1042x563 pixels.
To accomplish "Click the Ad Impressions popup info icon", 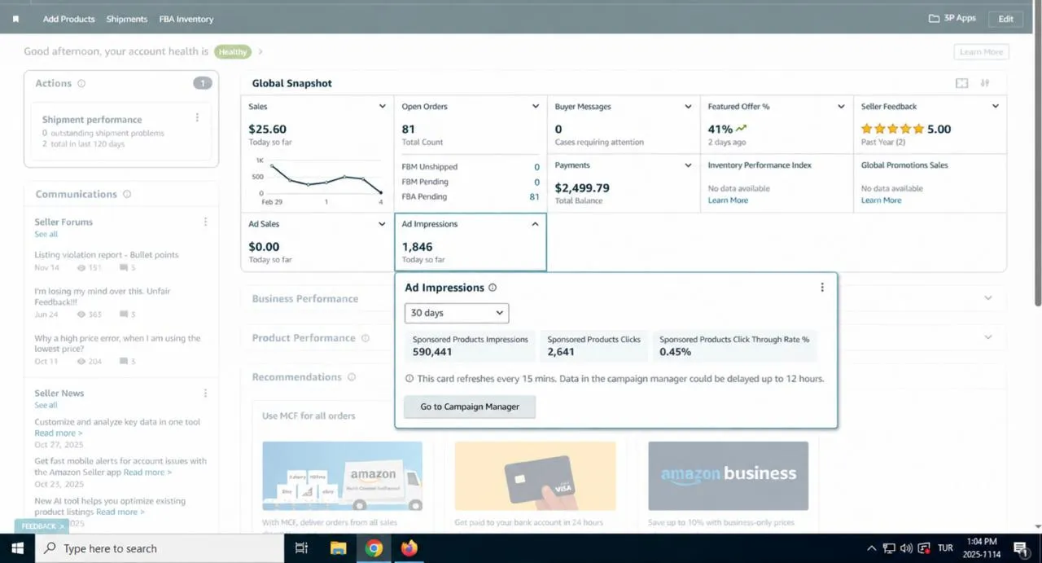I will click(x=493, y=288).
